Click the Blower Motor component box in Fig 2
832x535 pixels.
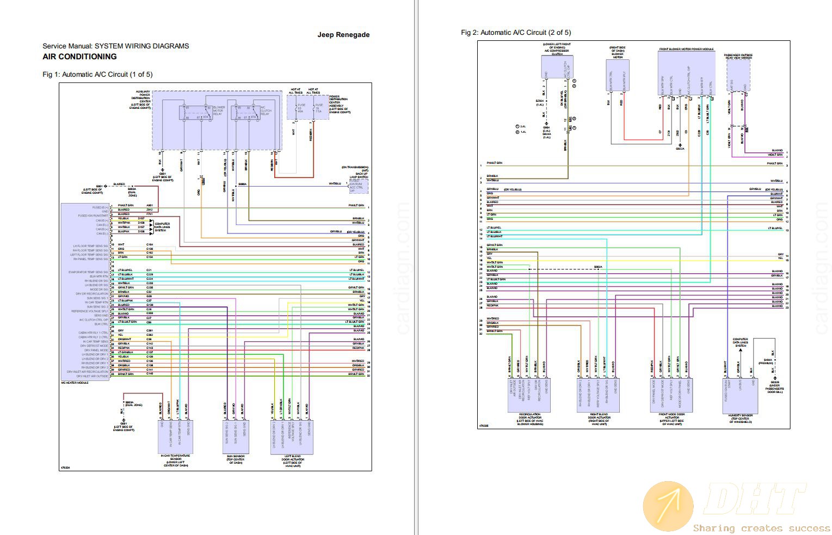[618, 75]
